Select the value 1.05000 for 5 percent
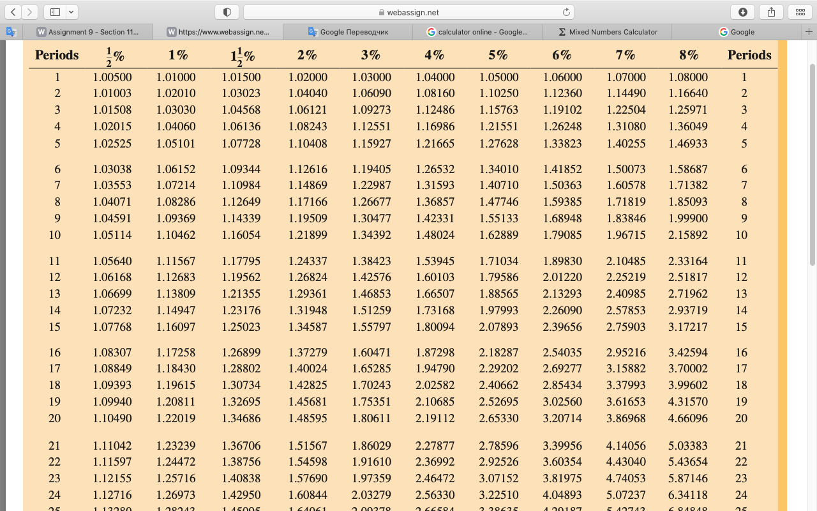The height and width of the screenshot is (511, 817). (498, 77)
